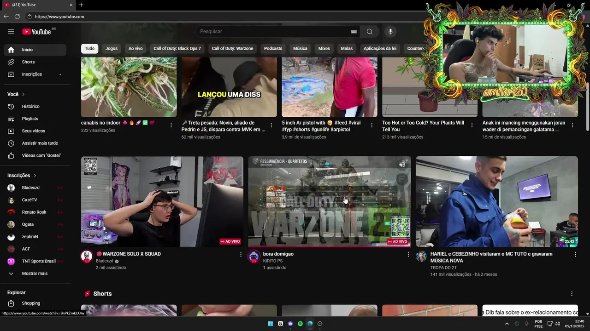
Task: Open the LANÇOU UMA DISS thumbnail
Action: (229, 87)
